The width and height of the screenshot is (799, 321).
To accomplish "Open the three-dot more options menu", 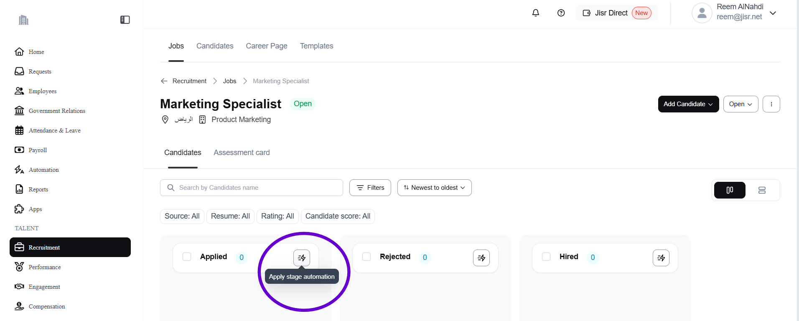I will pos(771,104).
